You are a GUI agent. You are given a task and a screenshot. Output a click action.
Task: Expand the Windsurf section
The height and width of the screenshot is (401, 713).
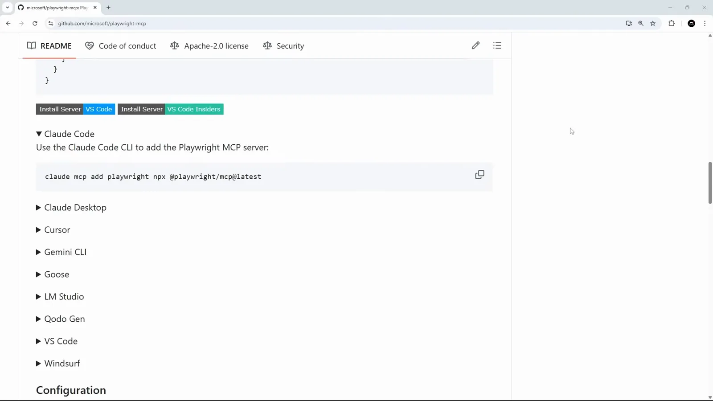click(x=58, y=364)
